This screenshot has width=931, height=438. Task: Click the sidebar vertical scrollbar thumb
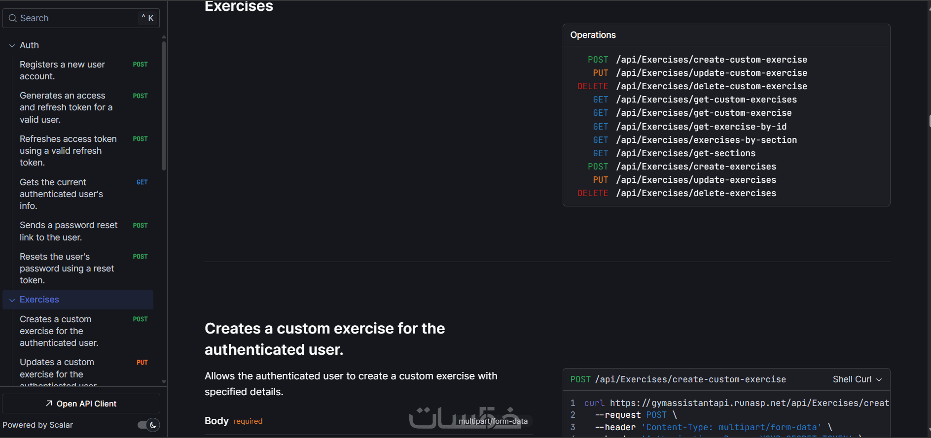pyautogui.click(x=164, y=106)
